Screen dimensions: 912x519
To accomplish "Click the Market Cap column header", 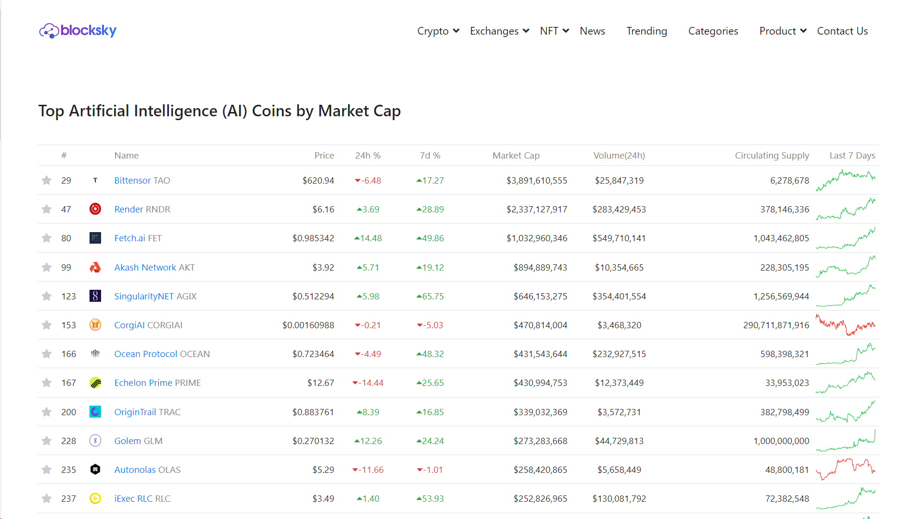I will coord(516,155).
